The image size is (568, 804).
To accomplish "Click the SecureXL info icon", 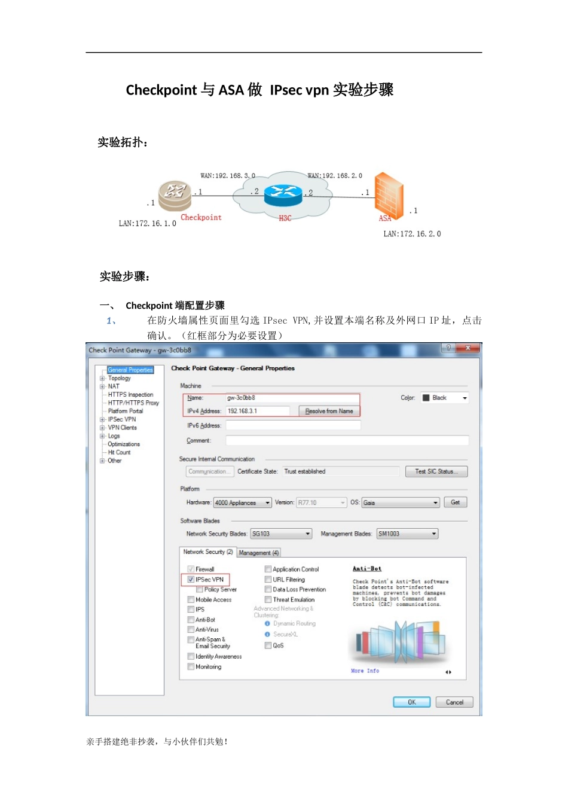I will 267,634.
